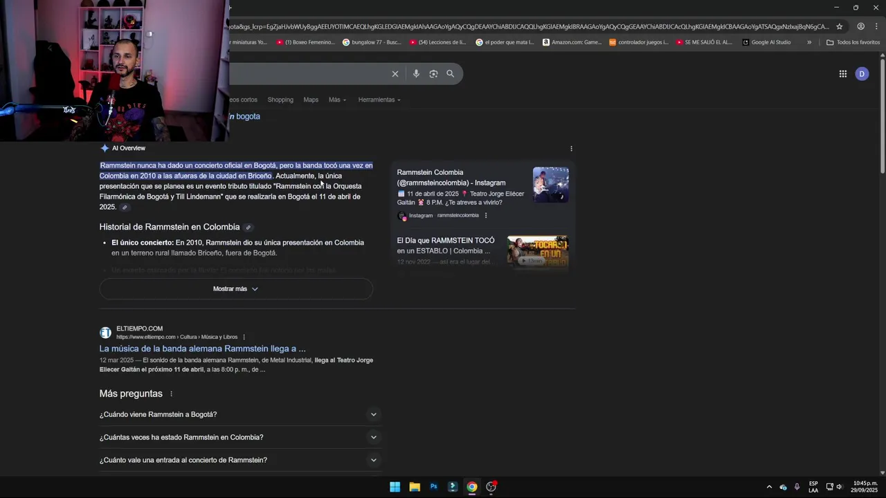
Task: Open the 'Rammstein Colombia (@rammsteincolombia) - Instagram' result
Action: click(x=451, y=178)
